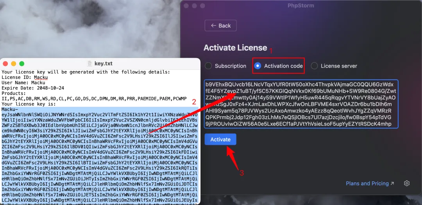Select the Subscription radio option

225,66
